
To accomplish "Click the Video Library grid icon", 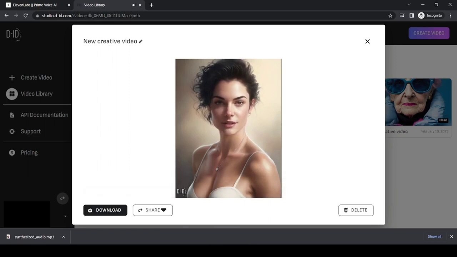I will tap(12, 94).
